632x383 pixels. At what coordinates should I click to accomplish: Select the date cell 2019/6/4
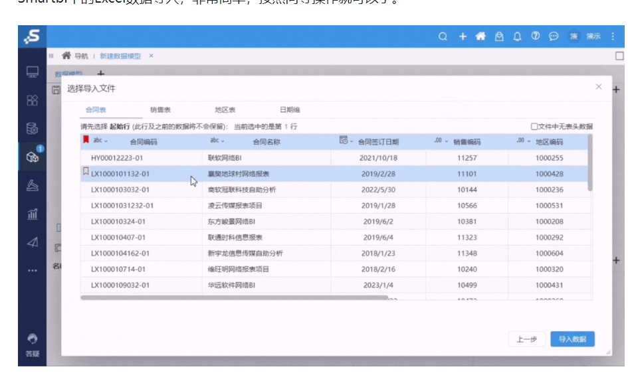click(378, 237)
